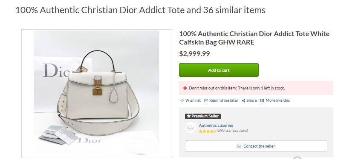This screenshot has height=159, width=338.
Task: Open the More like this link
Action: tap(277, 100)
